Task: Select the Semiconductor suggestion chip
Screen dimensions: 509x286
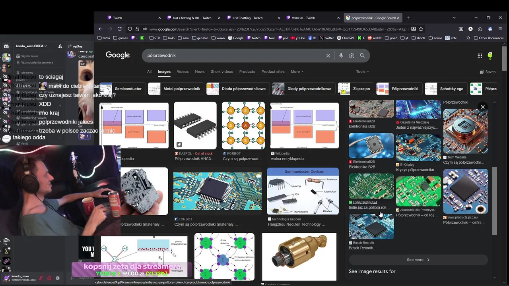Action: [x=122, y=89]
